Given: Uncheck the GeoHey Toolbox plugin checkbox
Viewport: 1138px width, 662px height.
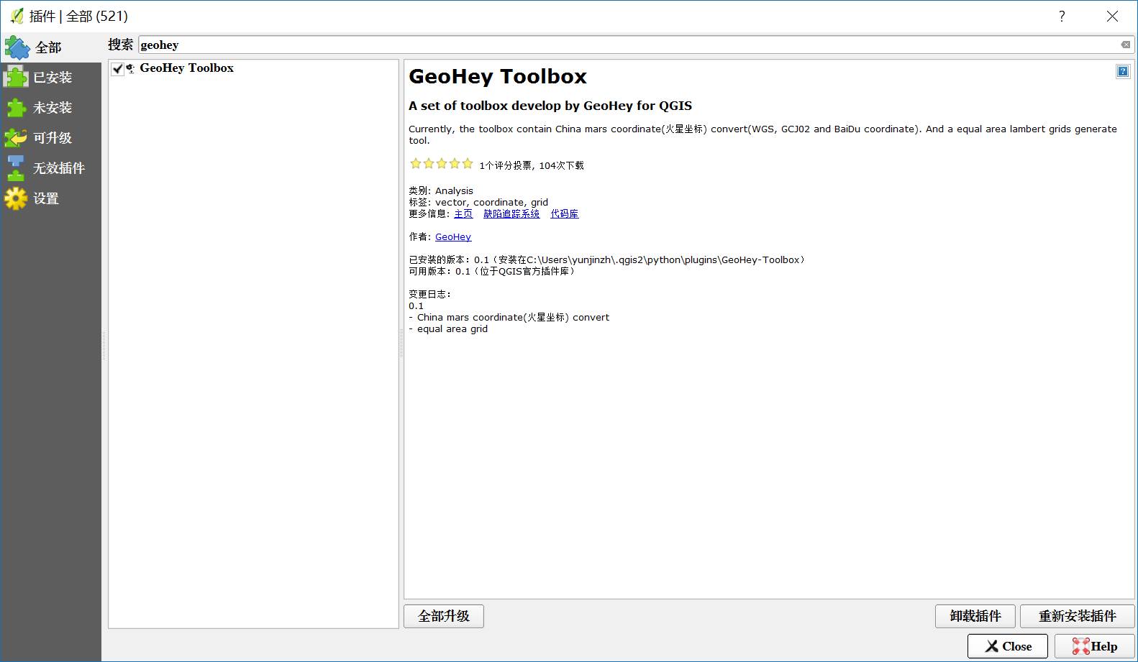Looking at the screenshot, I should [x=118, y=69].
